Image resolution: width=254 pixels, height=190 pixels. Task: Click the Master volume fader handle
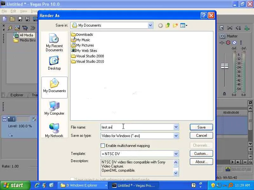[x=224, y=66]
